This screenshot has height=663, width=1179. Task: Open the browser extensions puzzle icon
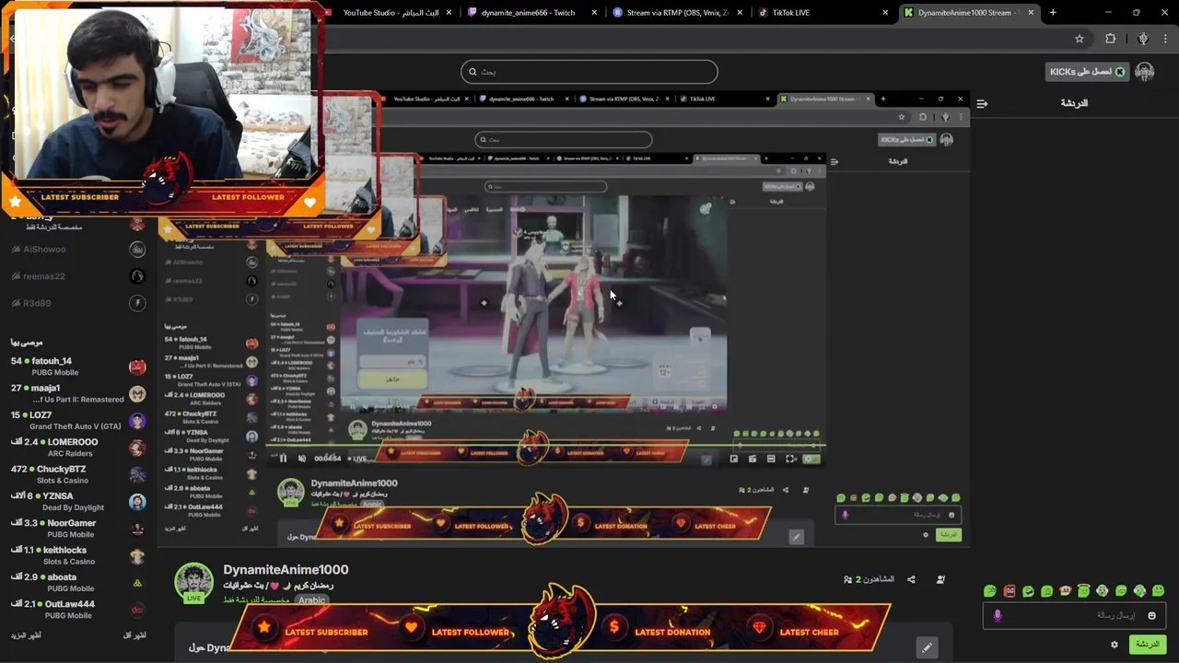click(x=1110, y=39)
